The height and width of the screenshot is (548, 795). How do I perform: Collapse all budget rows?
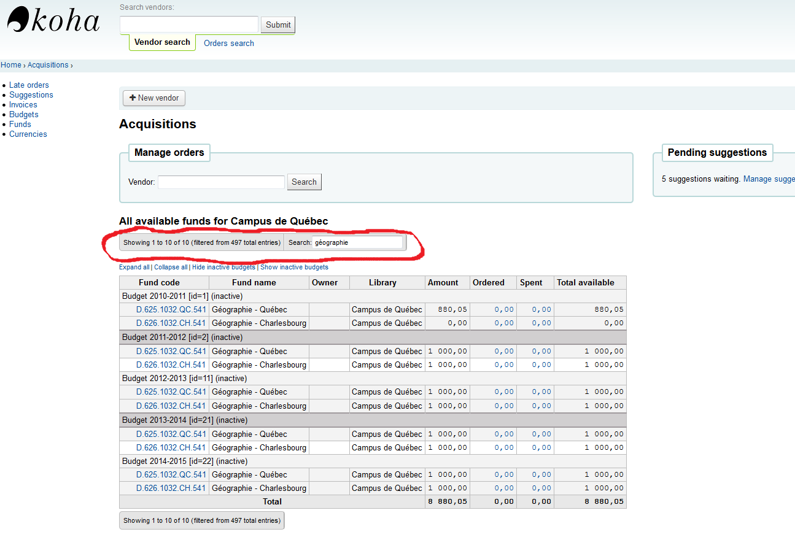coord(171,268)
